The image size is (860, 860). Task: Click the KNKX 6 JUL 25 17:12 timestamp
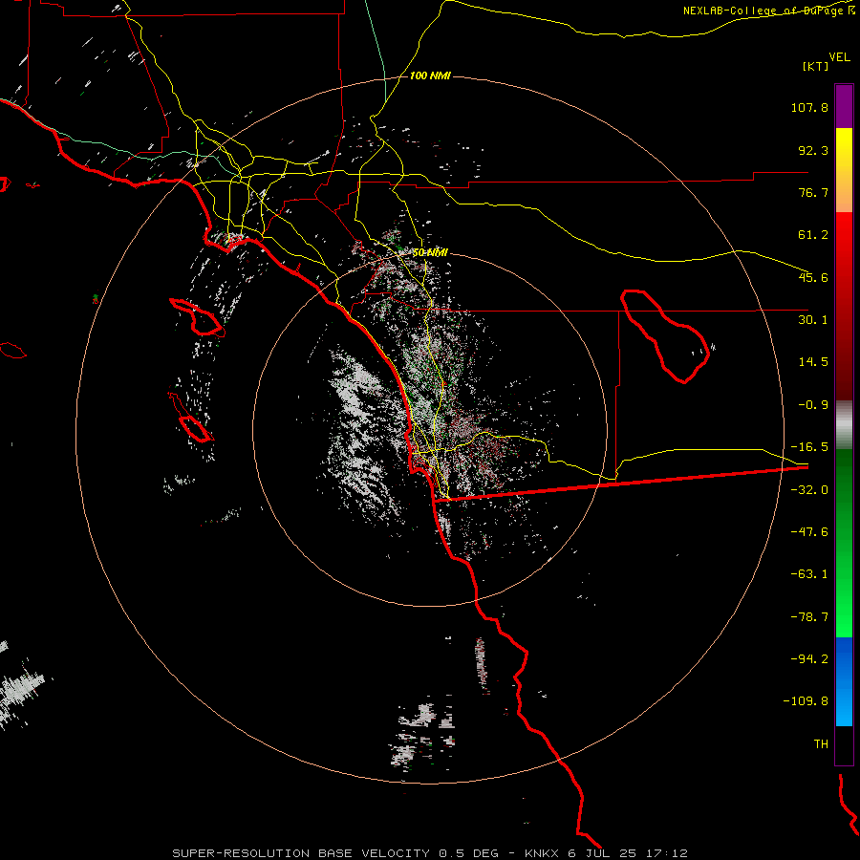pos(606,853)
